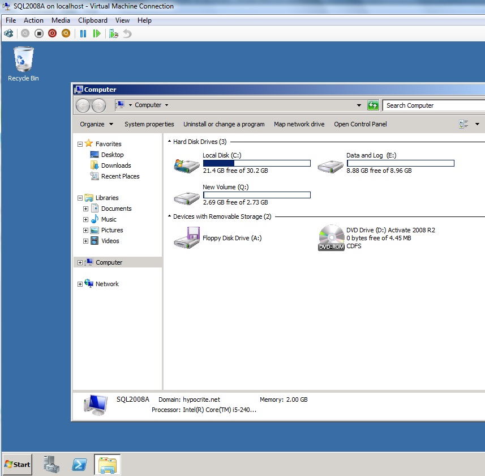Collapse the Libraries tree node
This screenshot has height=476, width=485.
coord(80,198)
